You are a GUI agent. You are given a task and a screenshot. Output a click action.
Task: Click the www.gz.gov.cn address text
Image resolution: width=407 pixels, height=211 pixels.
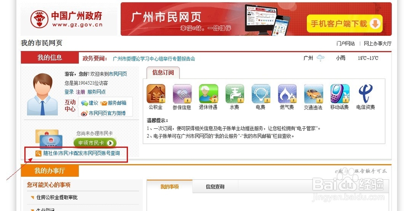(x=77, y=25)
